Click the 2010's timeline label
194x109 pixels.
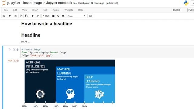pos(84,106)
